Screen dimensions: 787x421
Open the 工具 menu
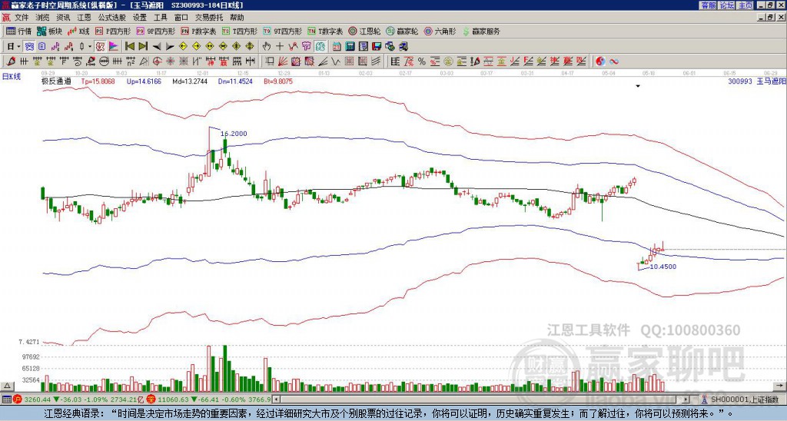160,18
